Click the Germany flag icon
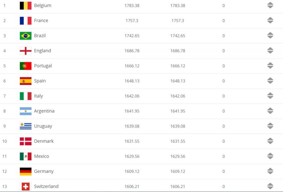 (x=26, y=172)
